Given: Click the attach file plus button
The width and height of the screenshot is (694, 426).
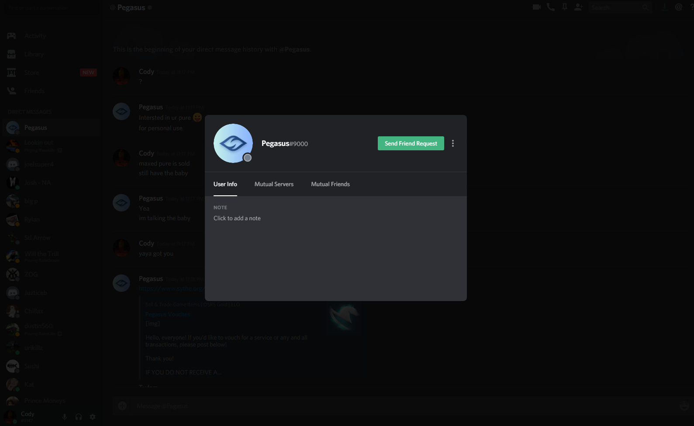Looking at the screenshot, I should coord(122,406).
